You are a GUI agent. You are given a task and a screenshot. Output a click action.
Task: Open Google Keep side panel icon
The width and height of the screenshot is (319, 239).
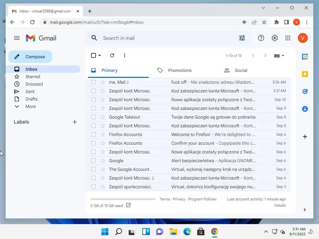pyautogui.click(x=305, y=74)
